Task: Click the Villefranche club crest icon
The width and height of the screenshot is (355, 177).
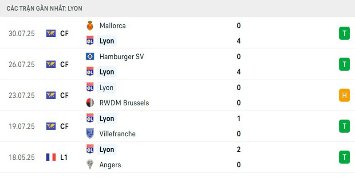Action: 90,134
